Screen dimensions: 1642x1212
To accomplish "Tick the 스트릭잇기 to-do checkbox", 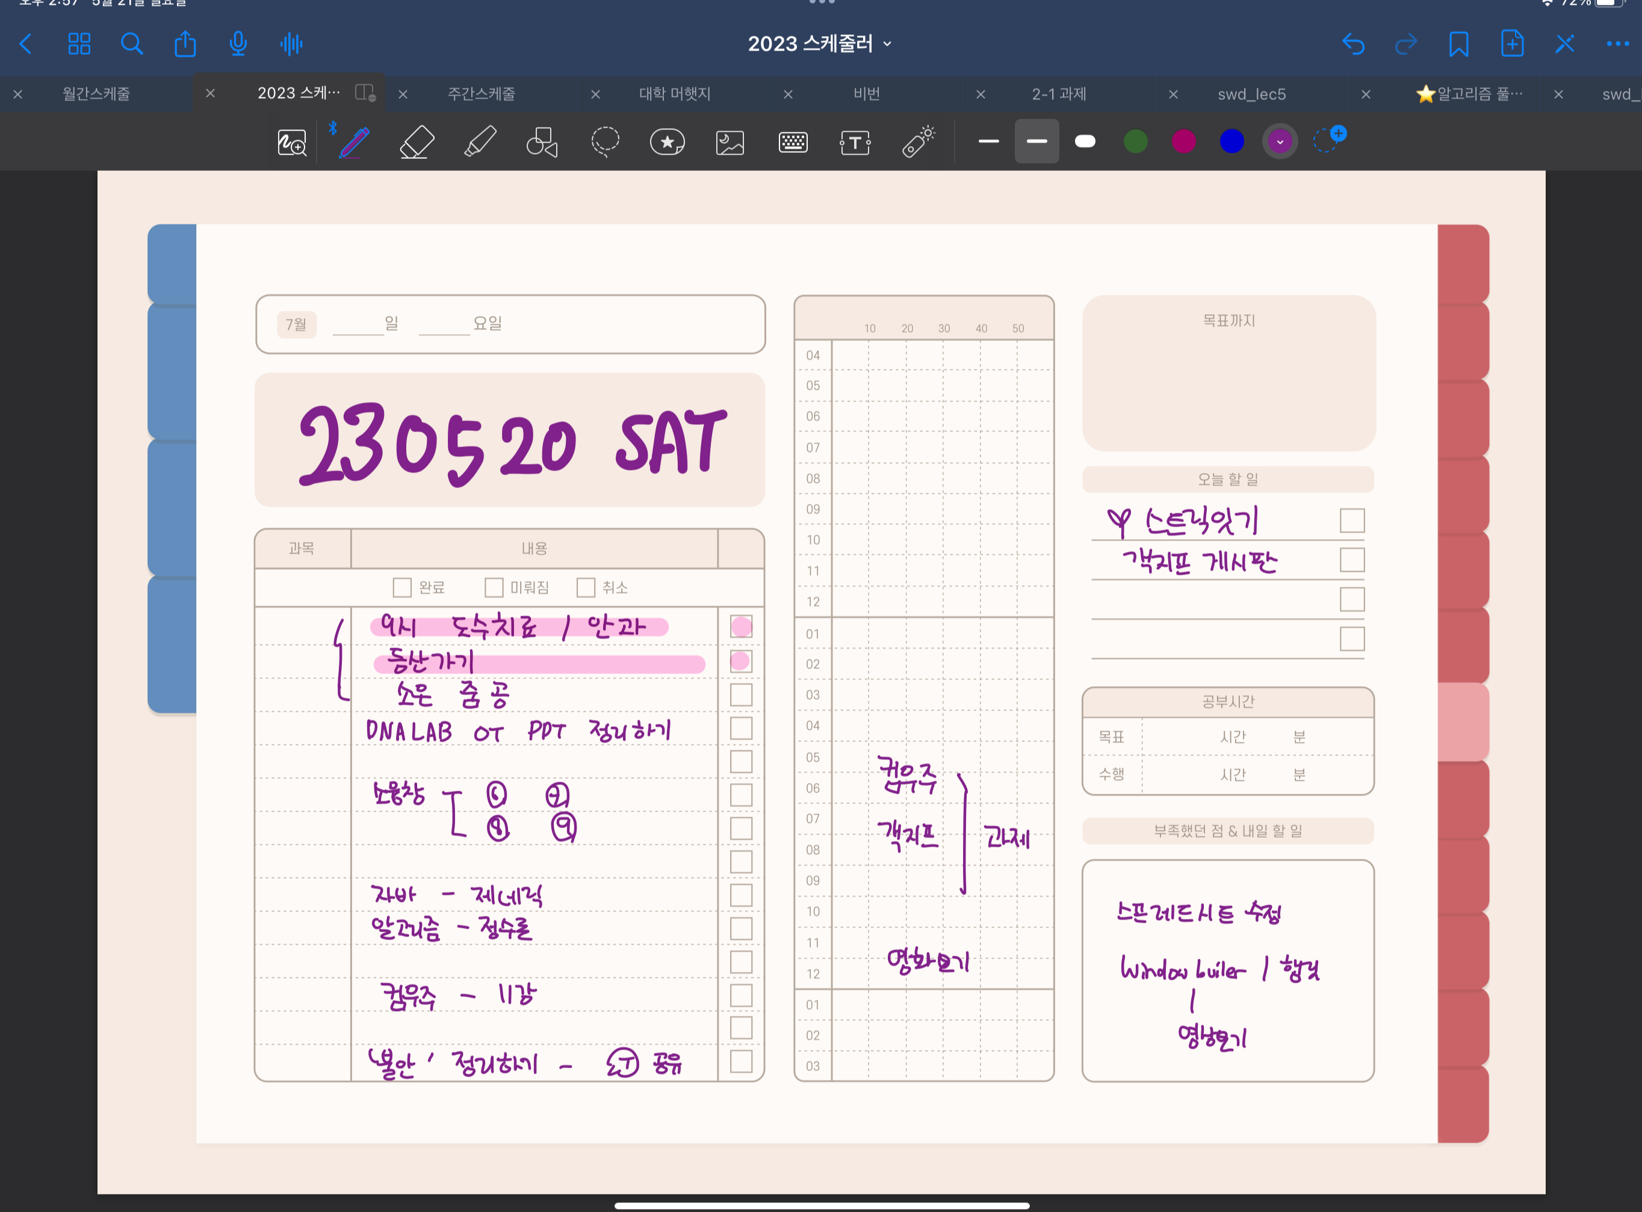I will pos(1351,521).
